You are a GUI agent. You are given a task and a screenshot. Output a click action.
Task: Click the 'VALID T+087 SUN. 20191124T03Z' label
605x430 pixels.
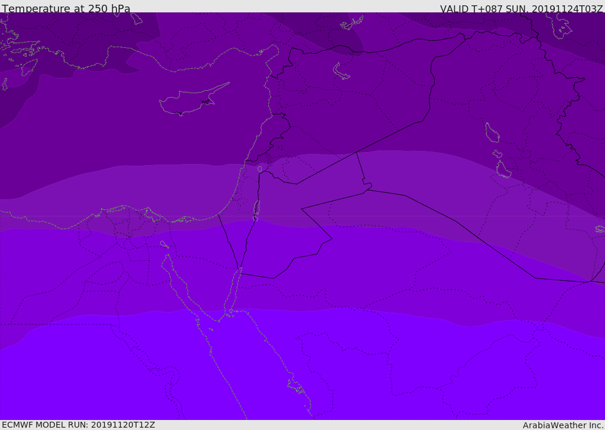[x=521, y=9]
